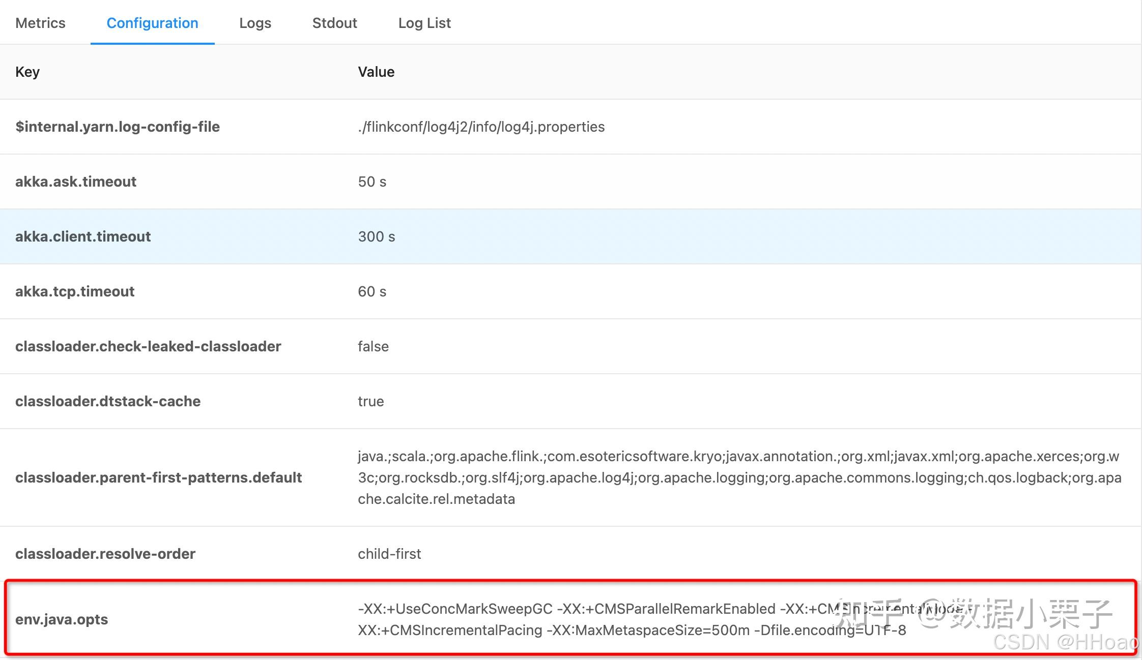
Task: Select the Configuration tab
Action: click(152, 22)
